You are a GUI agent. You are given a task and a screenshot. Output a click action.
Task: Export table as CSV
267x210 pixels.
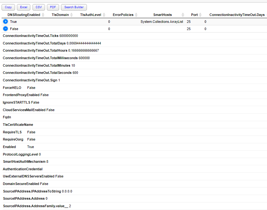pyautogui.click(x=39, y=7)
